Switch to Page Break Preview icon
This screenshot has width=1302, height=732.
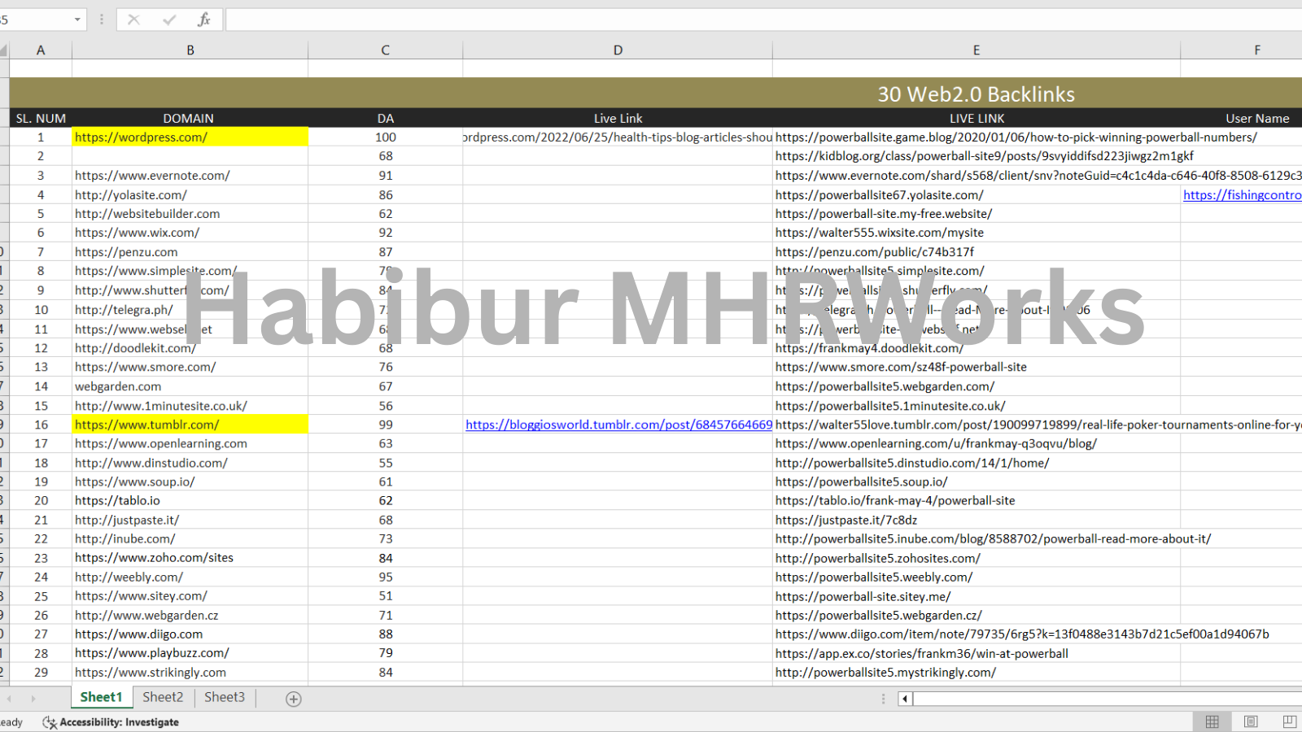point(1289,721)
